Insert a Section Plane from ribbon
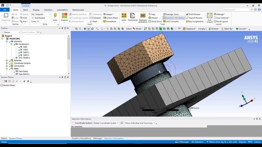 tap(111, 18)
